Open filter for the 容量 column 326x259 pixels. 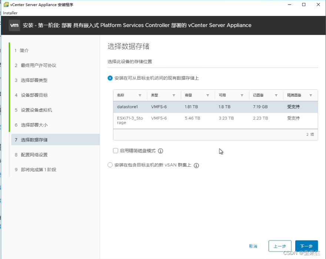(x=208, y=95)
